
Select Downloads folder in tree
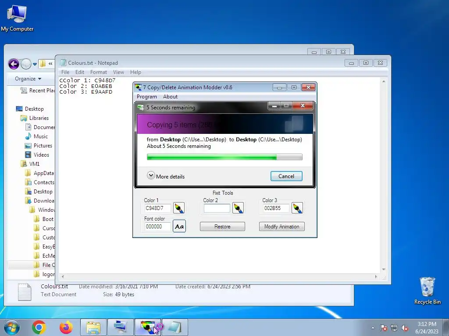coord(39,200)
